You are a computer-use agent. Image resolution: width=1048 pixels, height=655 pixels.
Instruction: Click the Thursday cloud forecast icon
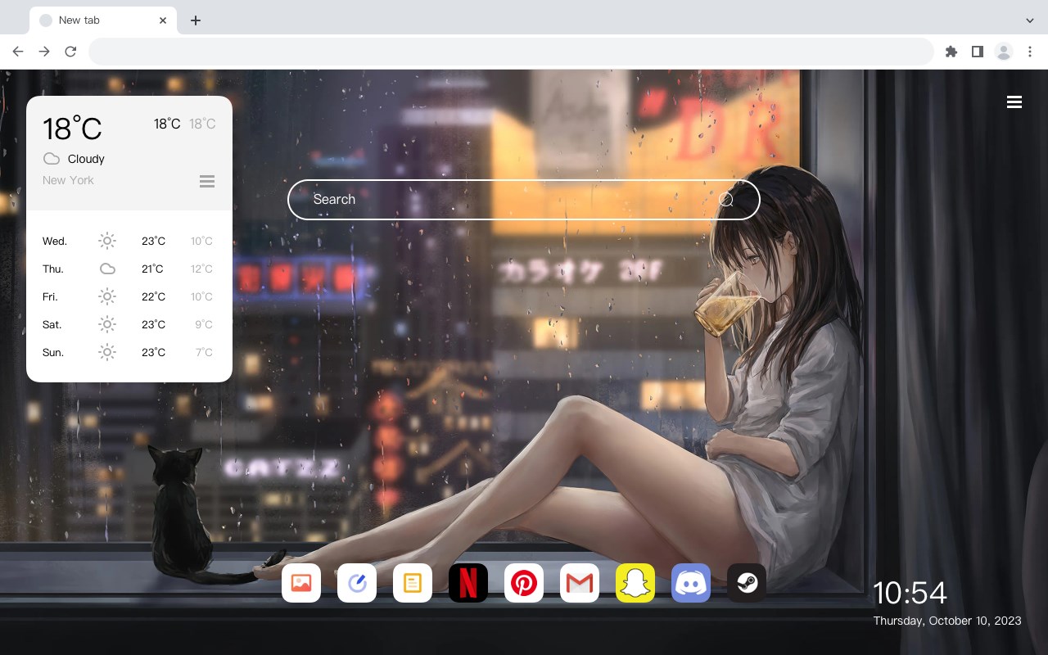point(107,269)
